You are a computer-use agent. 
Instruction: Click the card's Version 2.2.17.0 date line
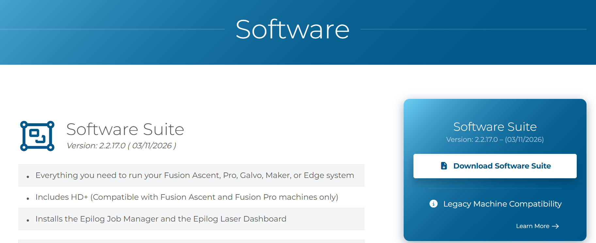point(495,140)
